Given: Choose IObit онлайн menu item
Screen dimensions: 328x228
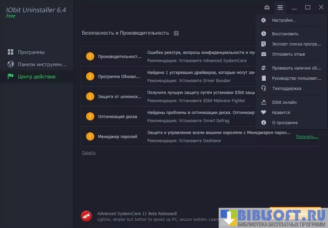Looking at the screenshot, I should [x=284, y=102].
